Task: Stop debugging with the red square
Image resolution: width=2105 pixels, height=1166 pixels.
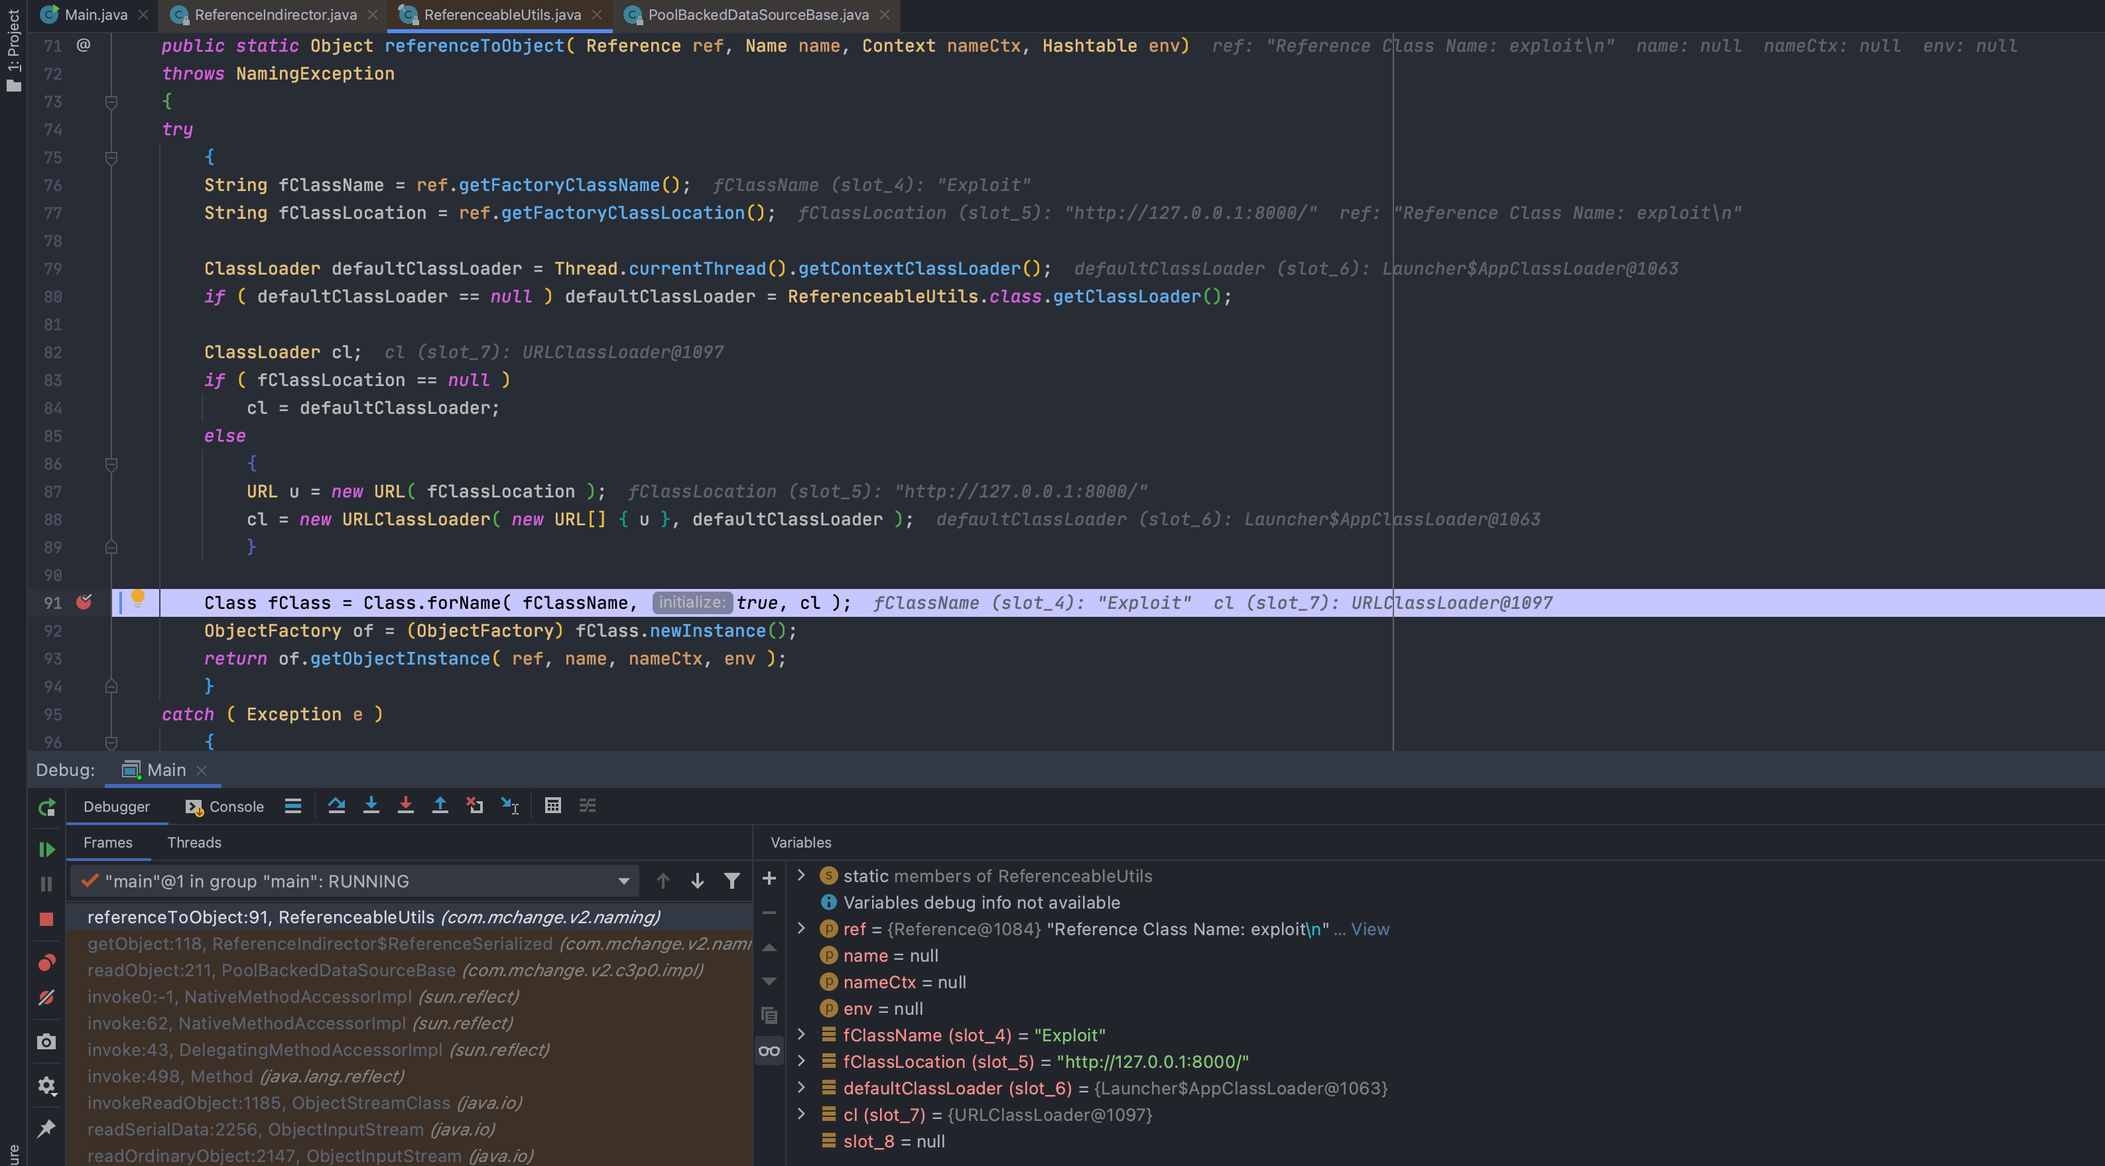Action: [x=46, y=919]
